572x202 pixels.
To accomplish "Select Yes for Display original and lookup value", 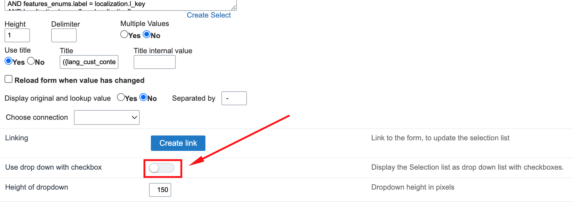I will click(121, 97).
